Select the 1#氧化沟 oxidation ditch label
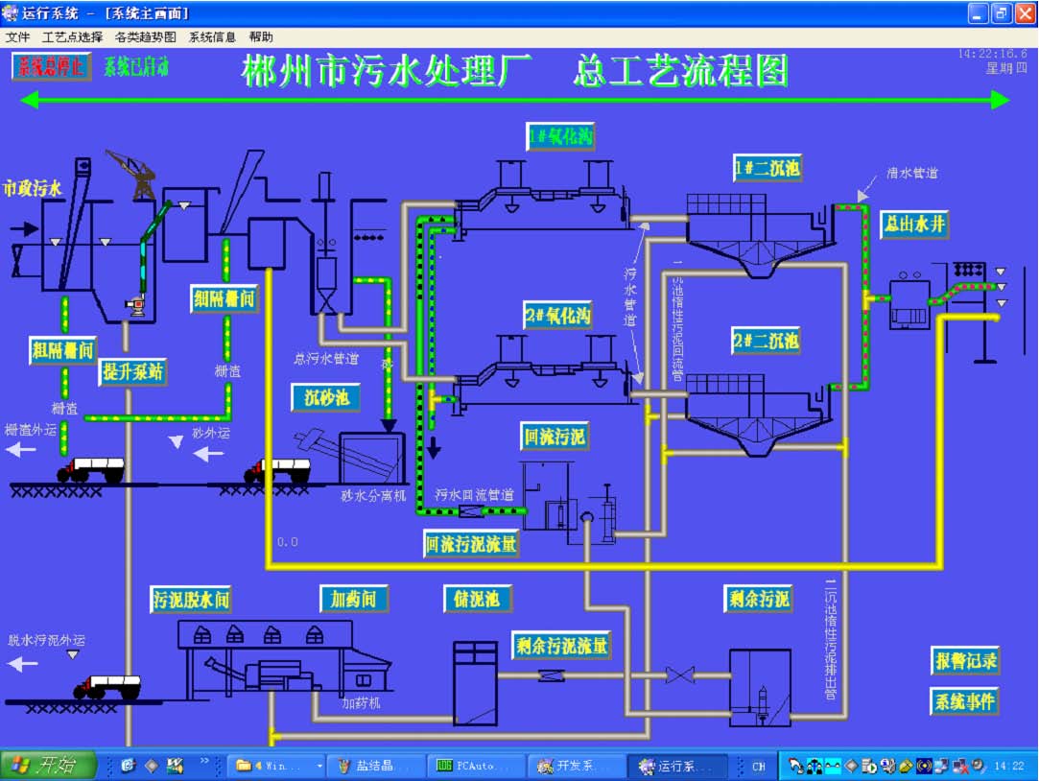This screenshot has width=1039, height=781. (560, 137)
